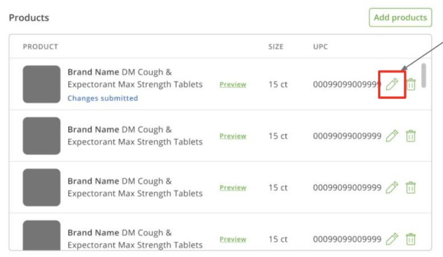This screenshot has height=257, width=443.
Task: Click the third product's thumbnail image
Action: click(42, 187)
